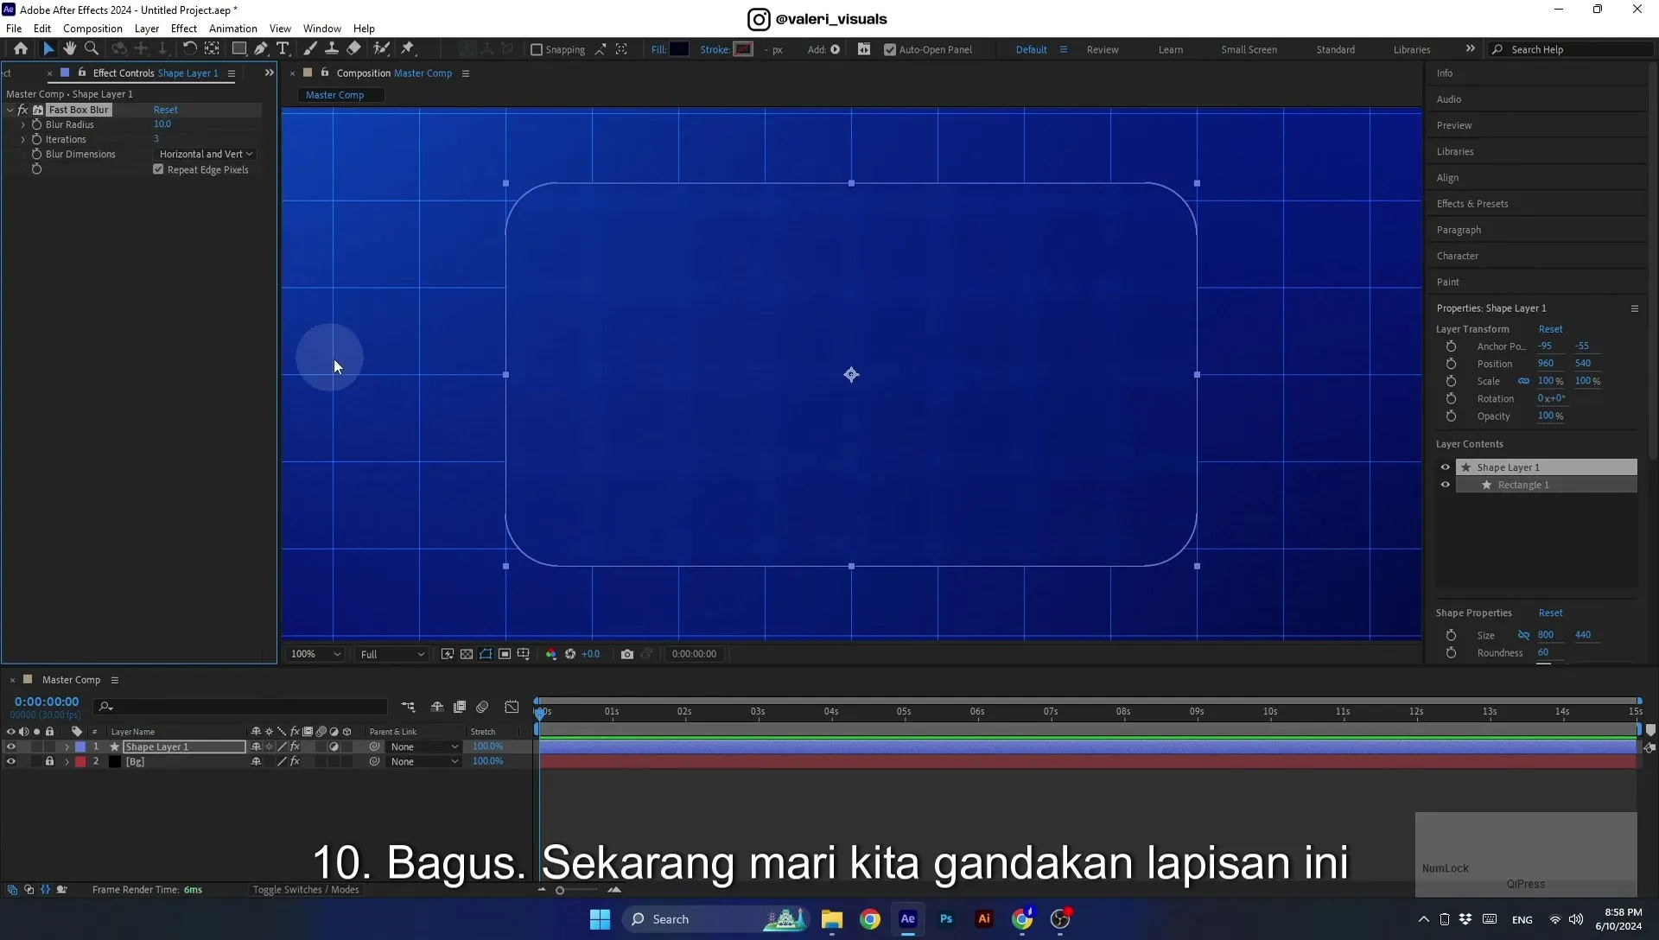Open Blur Dimensions dropdown
1659x940 pixels.
click(x=206, y=155)
